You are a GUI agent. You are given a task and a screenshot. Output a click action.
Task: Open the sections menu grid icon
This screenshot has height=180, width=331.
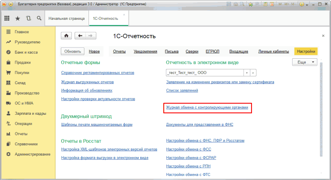coord(7,19)
